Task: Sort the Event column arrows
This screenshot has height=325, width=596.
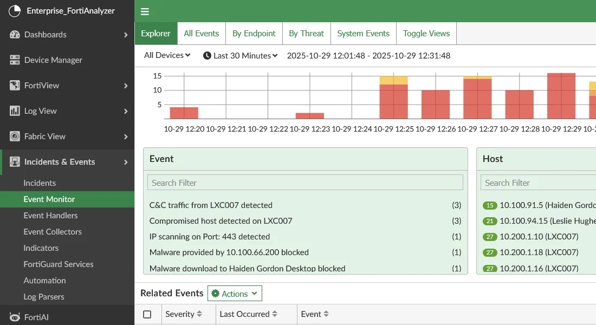Action: tap(326, 314)
